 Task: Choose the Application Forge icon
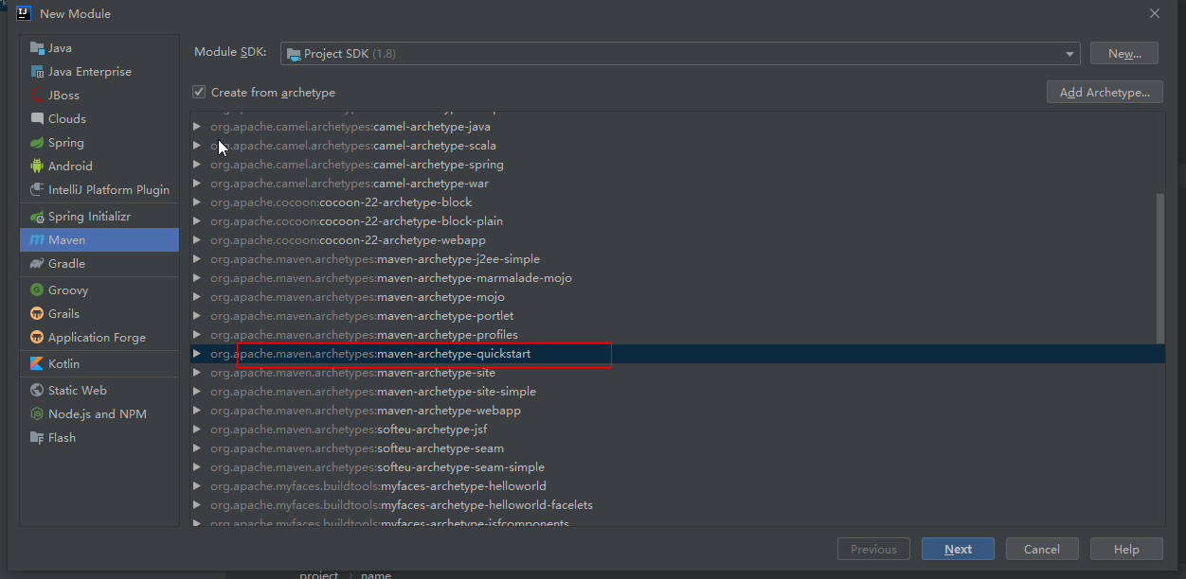coord(37,338)
